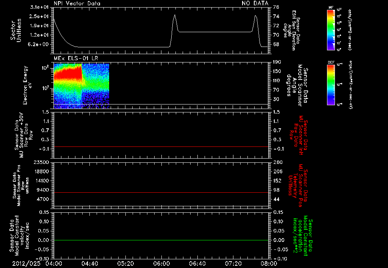Viewport: 388px width, 268px height.
Task: Click the 152 telemetry axis value
Action: pyautogui.click(x=277, y=181)
